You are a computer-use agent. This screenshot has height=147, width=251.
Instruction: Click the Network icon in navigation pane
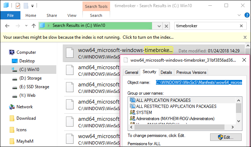12,107
